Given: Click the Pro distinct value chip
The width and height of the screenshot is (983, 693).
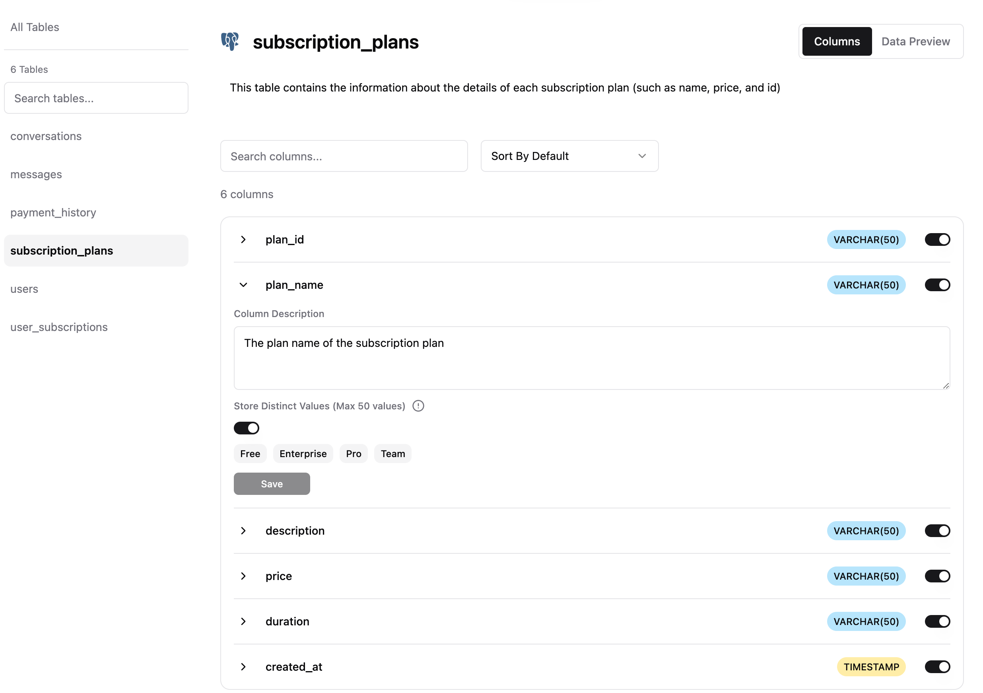Looking at the screenshot, I should pos(353,454).
